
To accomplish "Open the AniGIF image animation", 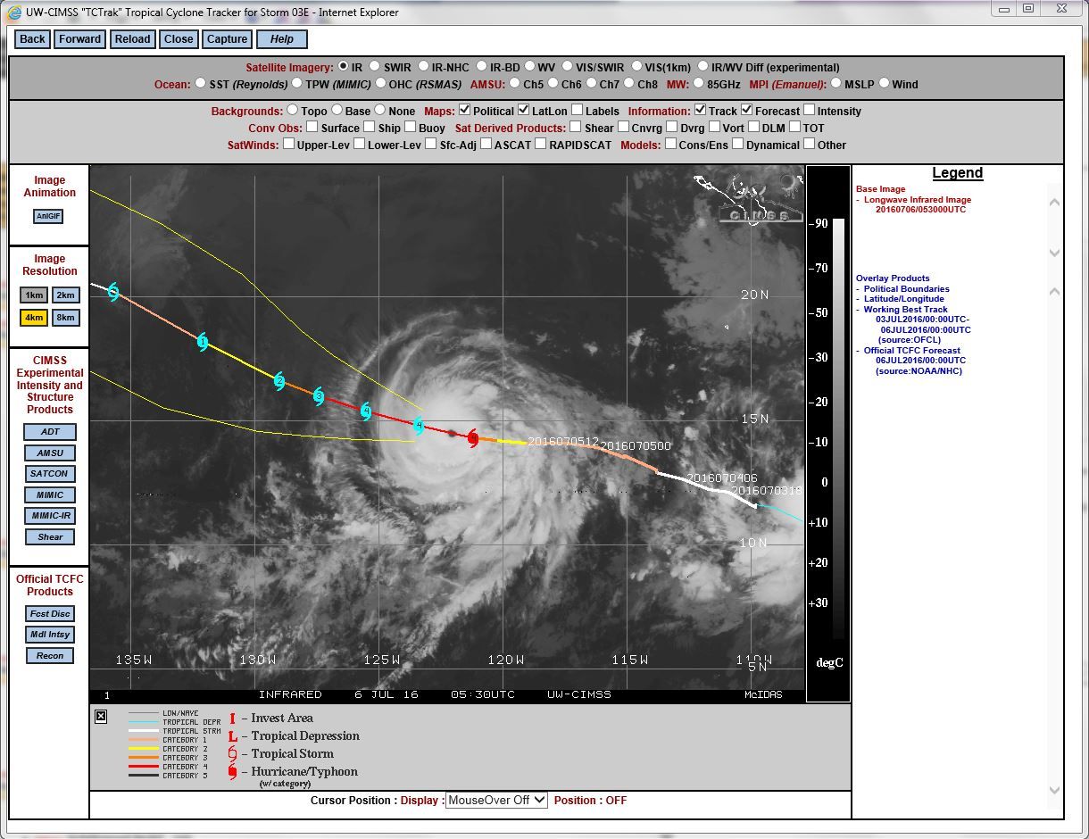I will pyautogui.click(x=48, y=217).
